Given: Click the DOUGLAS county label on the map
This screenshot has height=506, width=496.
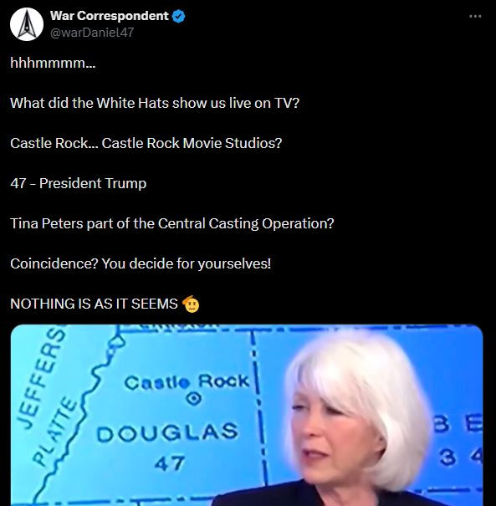Looking at the screenshot, I should pos(167,433).
